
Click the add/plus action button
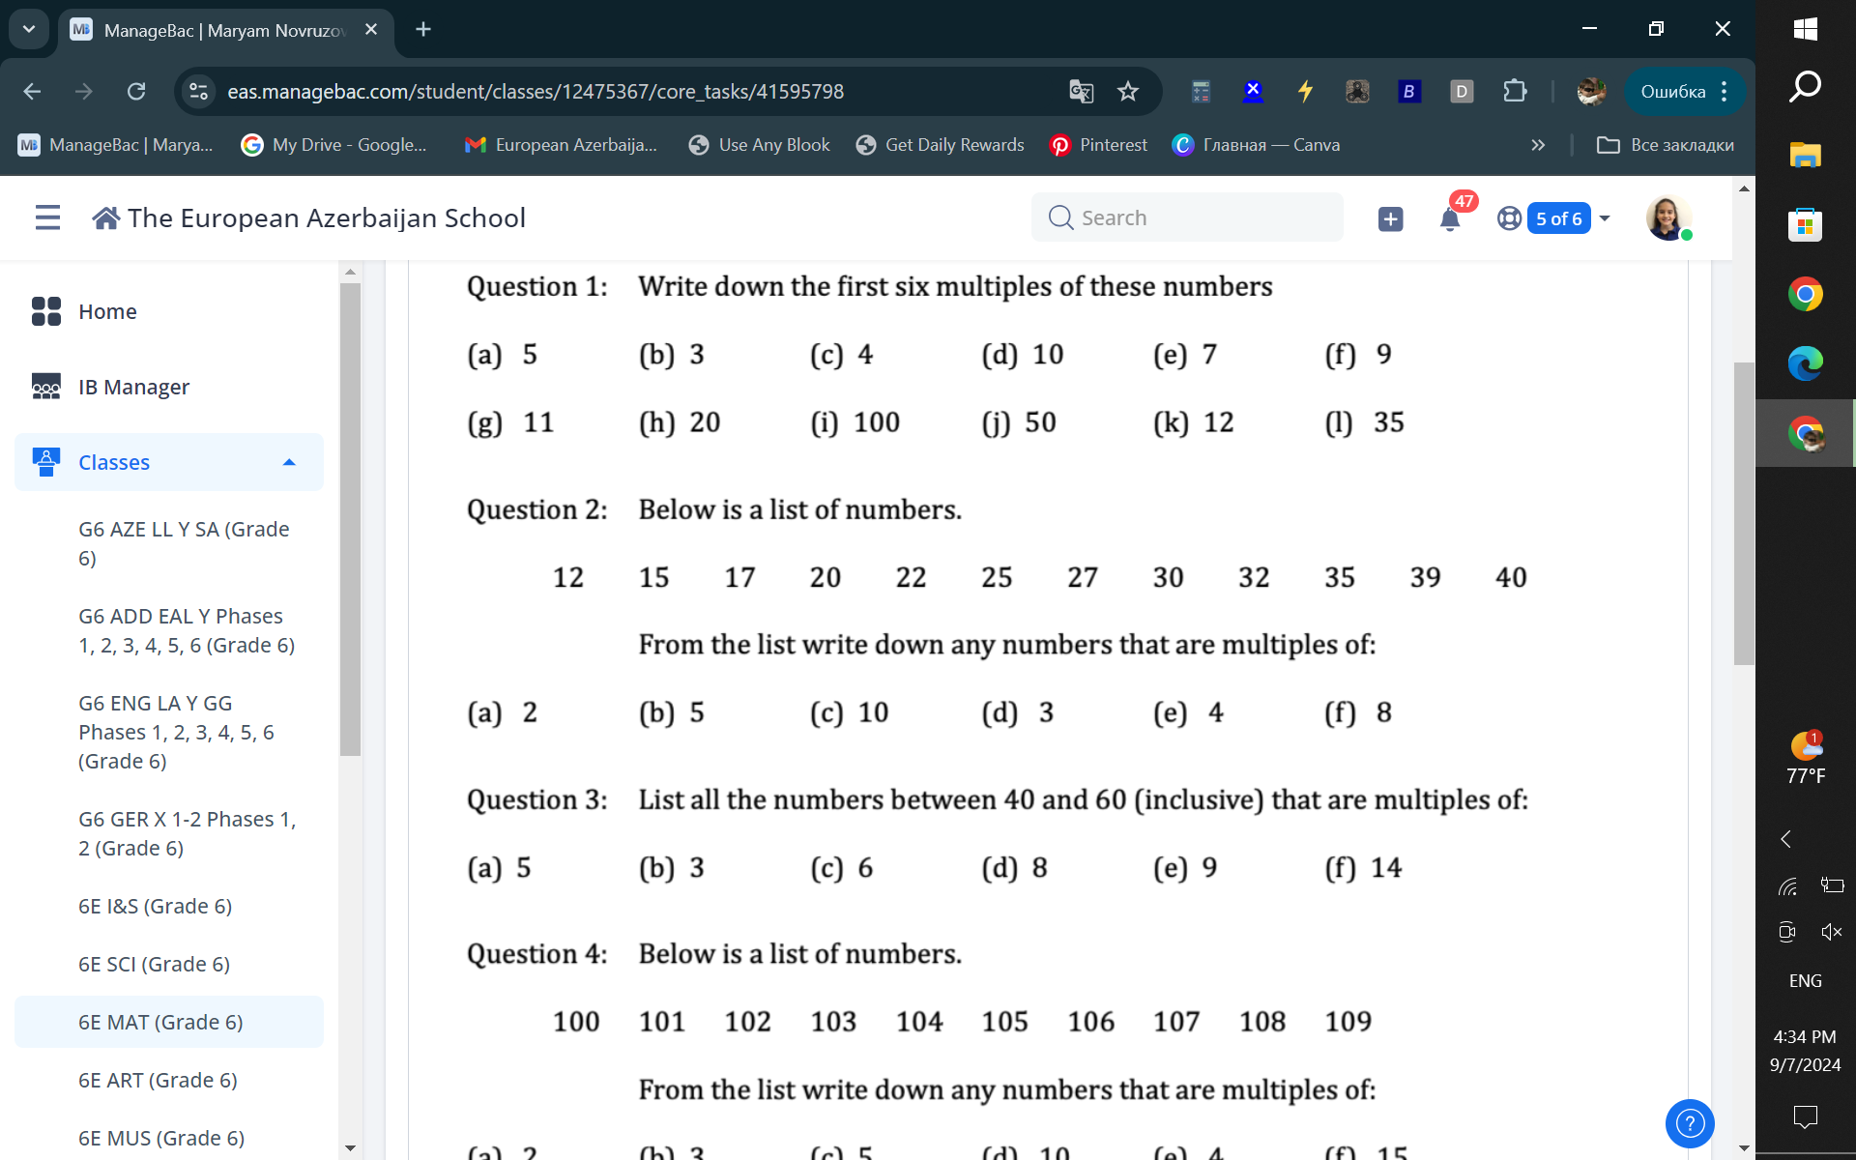(1391, 217)
